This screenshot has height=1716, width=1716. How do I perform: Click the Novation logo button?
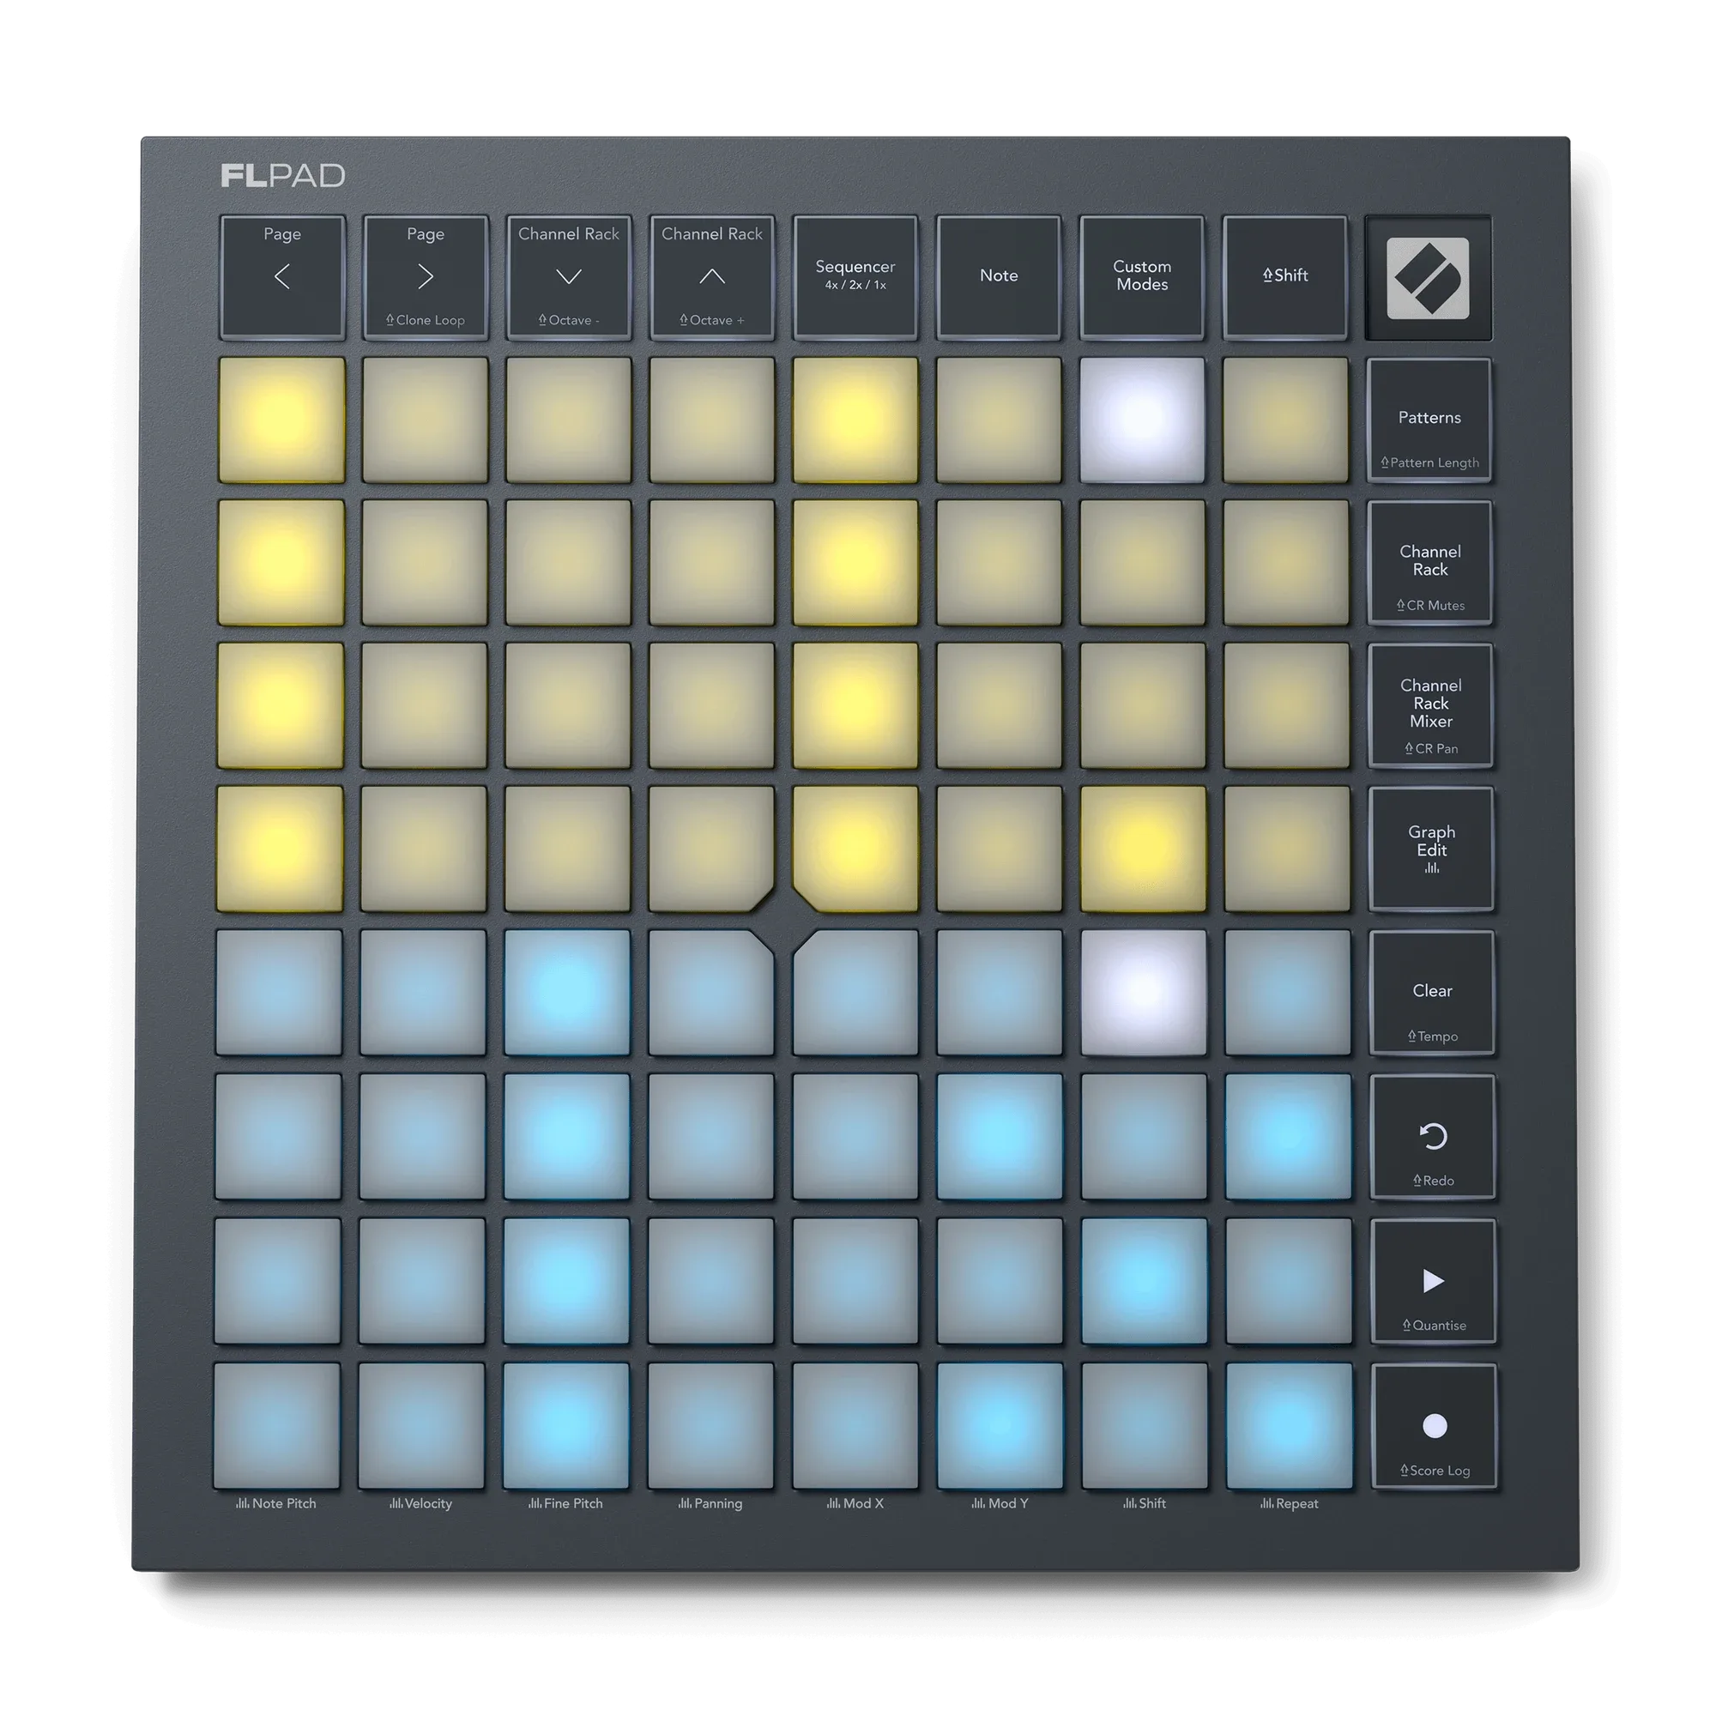pos(1429,278)
